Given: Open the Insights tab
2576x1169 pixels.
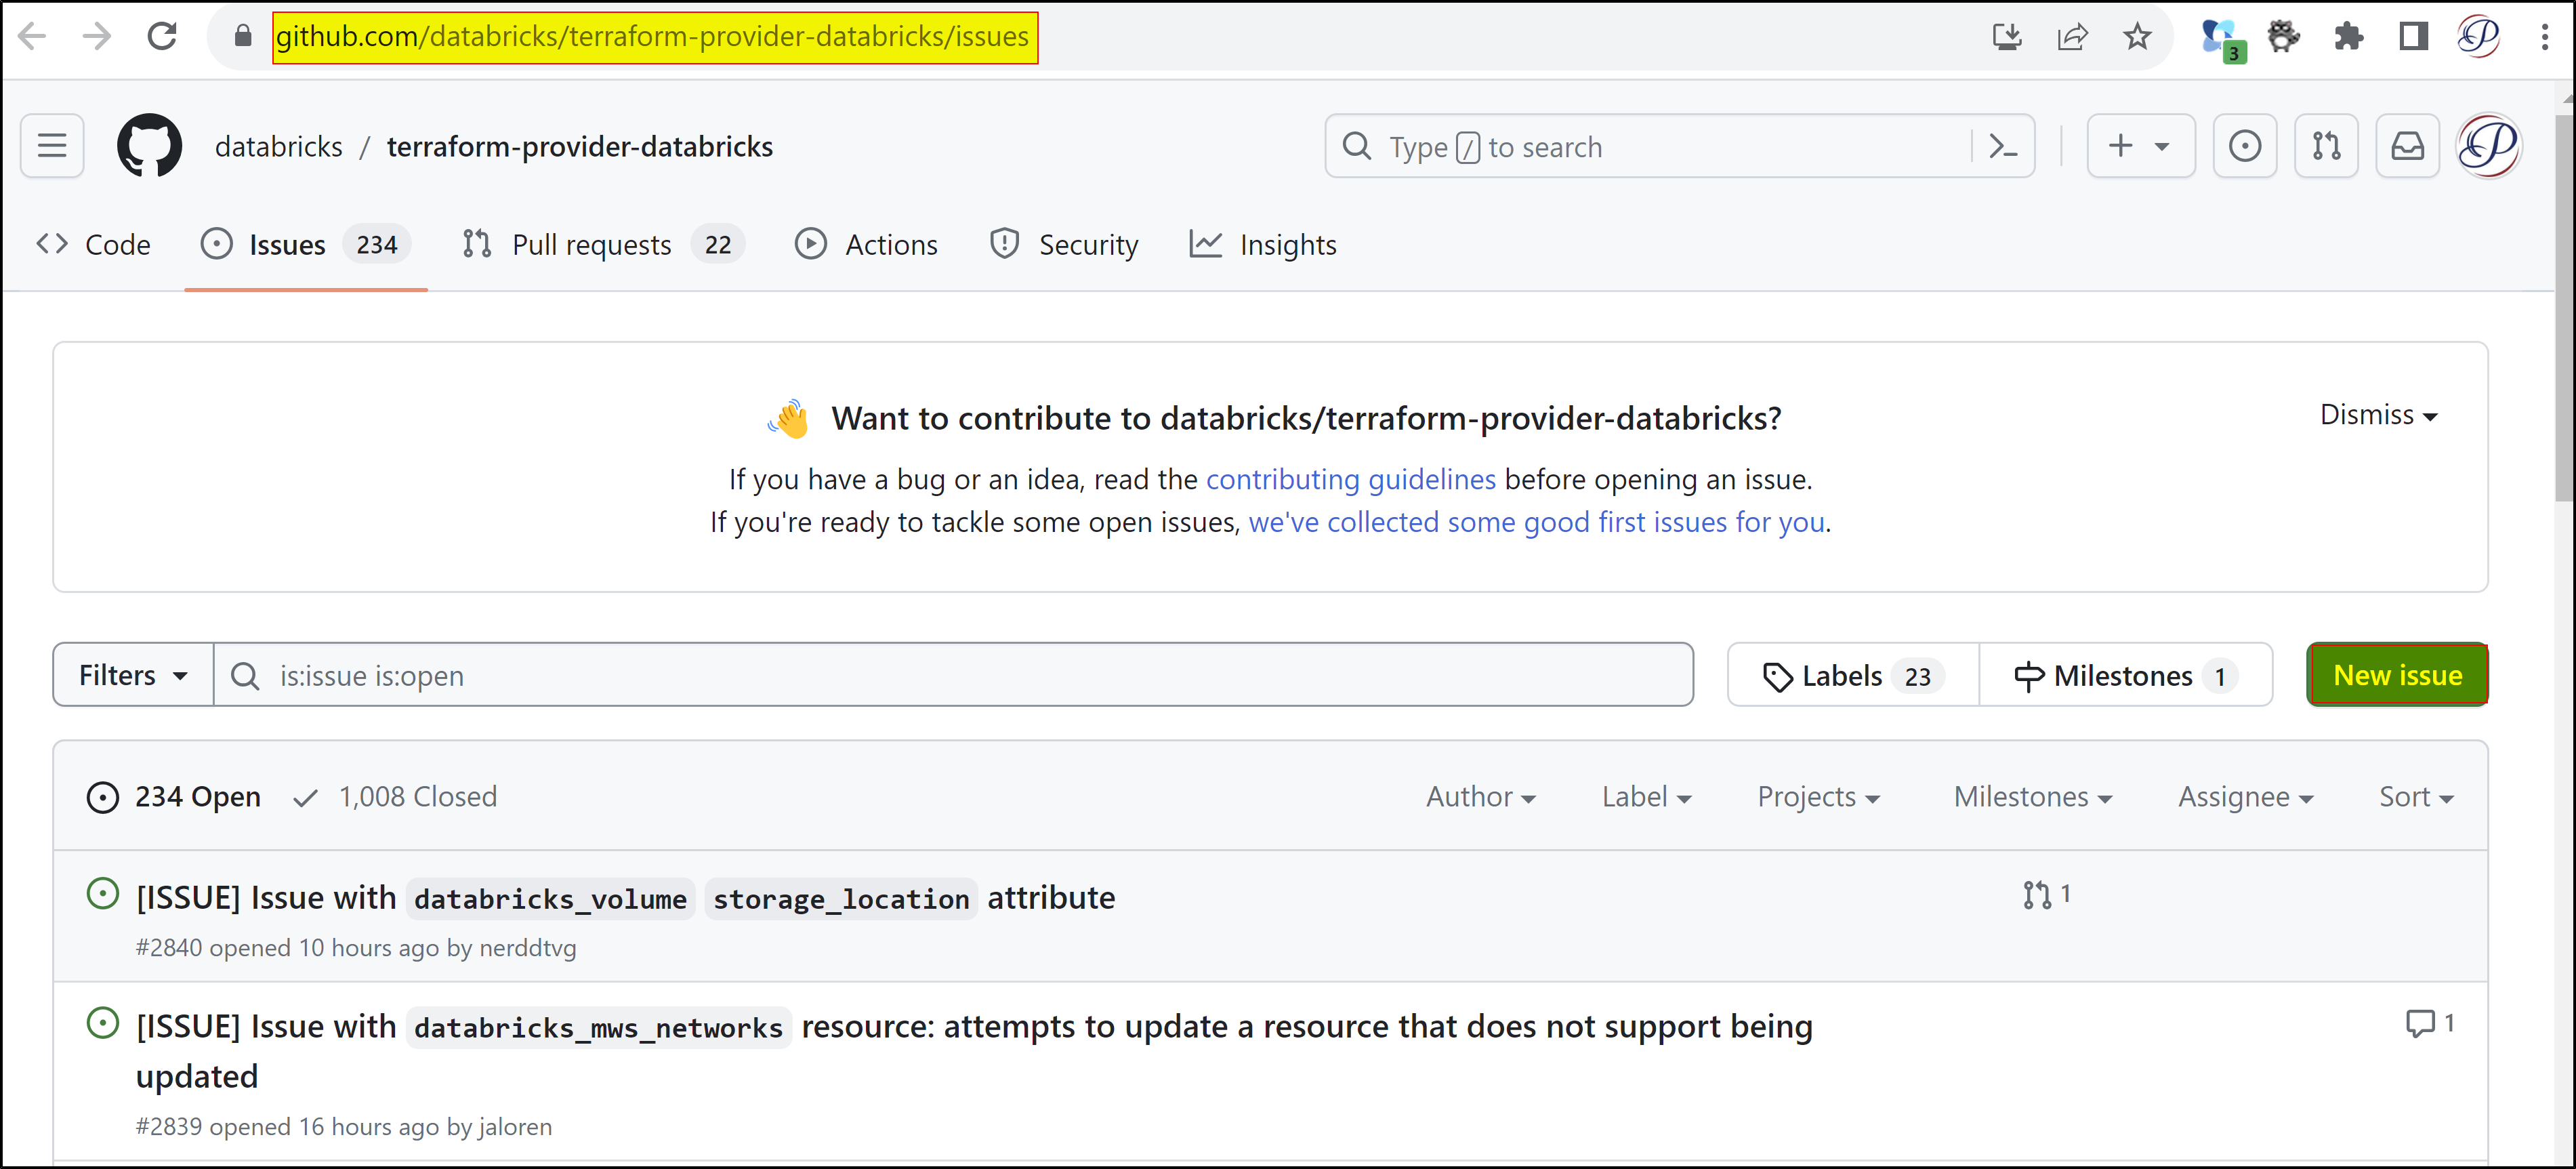Looking at the screenshot, I should click(1262, 244).
